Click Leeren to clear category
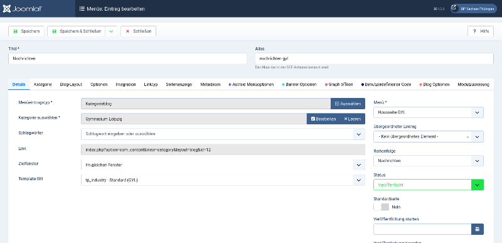The height and width of the screenshot is (243, 502). [353, 119]
